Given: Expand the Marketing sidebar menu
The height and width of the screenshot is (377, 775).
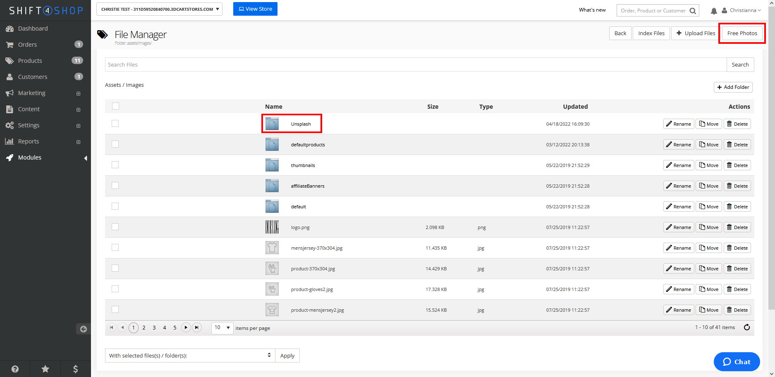Looking at the screenshot, I should [32, 93].
